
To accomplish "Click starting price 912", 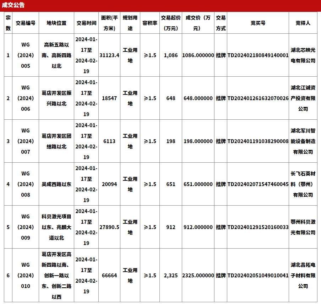I will point(171,227).
